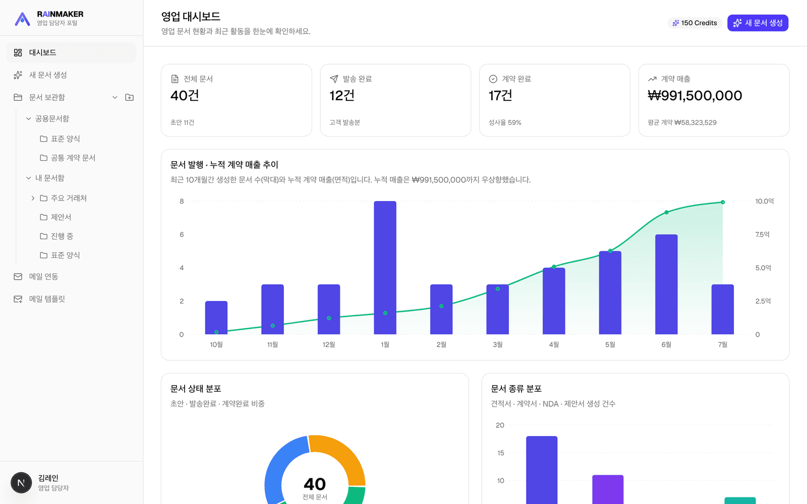Viewport: 807px width, 504px height.
Task: Click folder icon next to 제안서
Action: click(44, 217)
